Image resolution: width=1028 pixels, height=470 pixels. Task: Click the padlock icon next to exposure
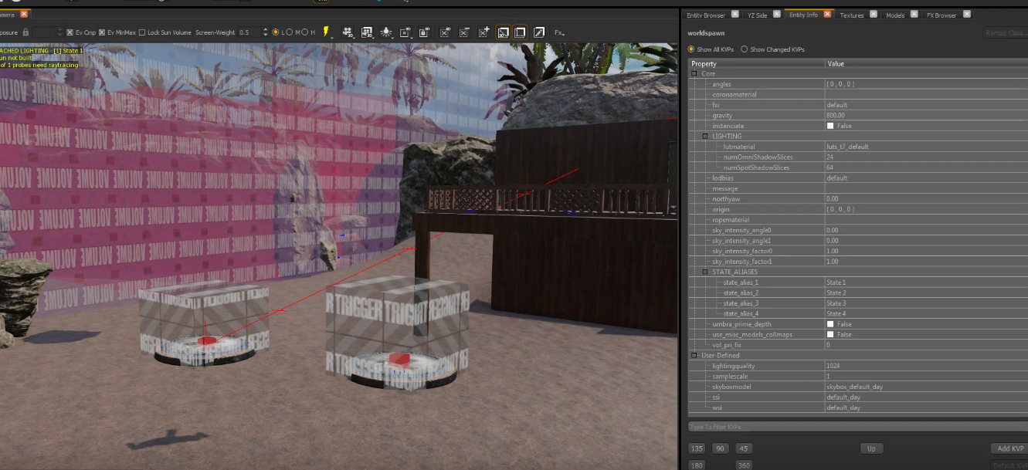point(25,32)
